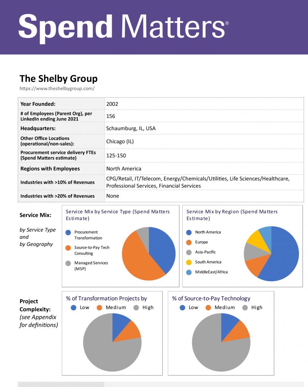Open the theshelbygroup.com website link
Screen dimensions: 308x387
(57, 88)
